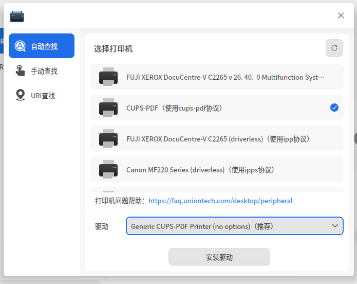The image size is (357, 284).
Task: Select the CUPS-PDF printer row
Action: click(217, 108)
